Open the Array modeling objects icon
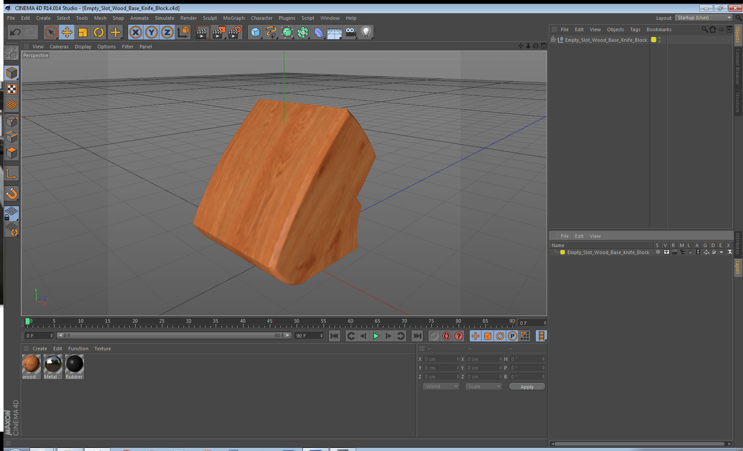This screenshot has height=451, width=743. 303,32
